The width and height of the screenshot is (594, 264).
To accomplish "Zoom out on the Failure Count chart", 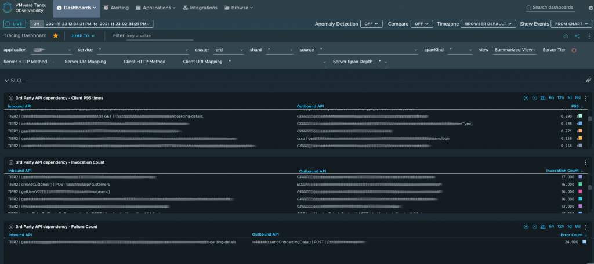I will click(534, 227).
